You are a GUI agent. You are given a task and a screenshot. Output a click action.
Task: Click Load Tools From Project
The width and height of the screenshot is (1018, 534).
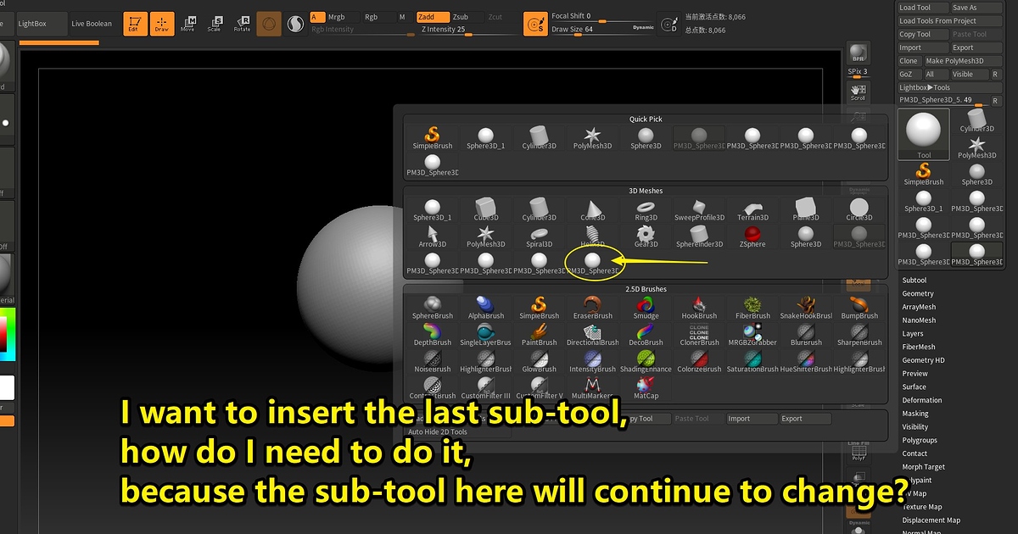pos(949,21)
